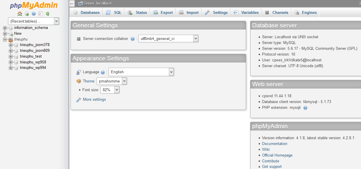Viewport: 361px width, 169px height.
Task: Open the Import tab
Action: point(189,12)
